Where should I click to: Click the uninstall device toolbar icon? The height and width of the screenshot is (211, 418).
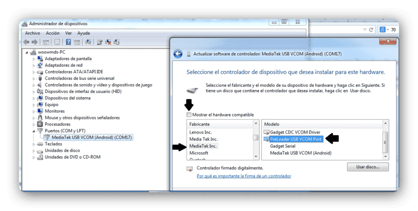[108, 42]
